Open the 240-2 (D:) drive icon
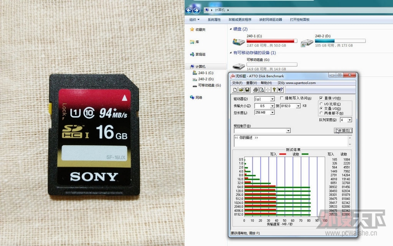393x246 pixels. point(307,43)
